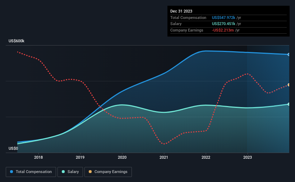Screen dimensions: 295x182
Task: Click the US$0 y-axis label
Action: [13, 148]
